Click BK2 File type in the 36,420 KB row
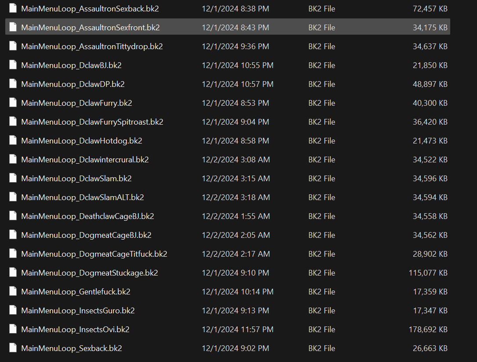Screen dimensions: 477x362 pyautogui.click(x=322, y=122)
